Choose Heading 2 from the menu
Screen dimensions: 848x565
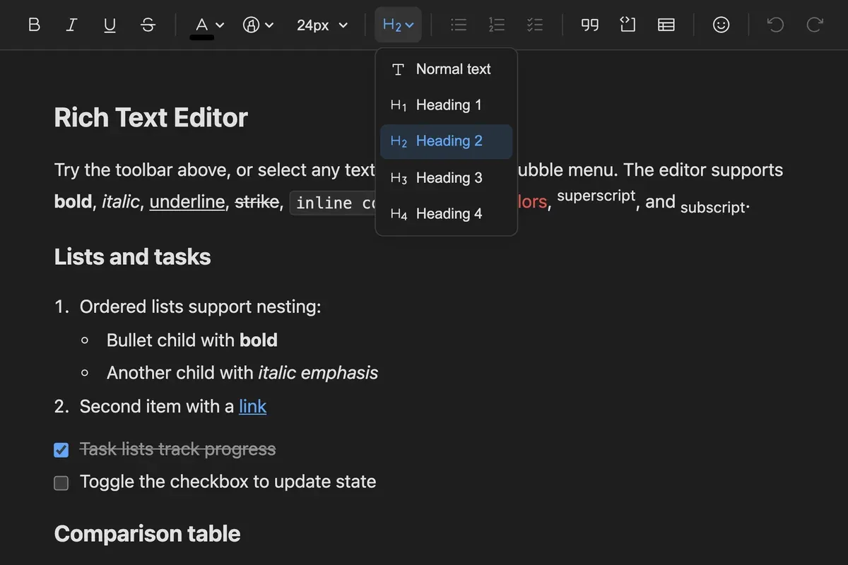(446, 141)
